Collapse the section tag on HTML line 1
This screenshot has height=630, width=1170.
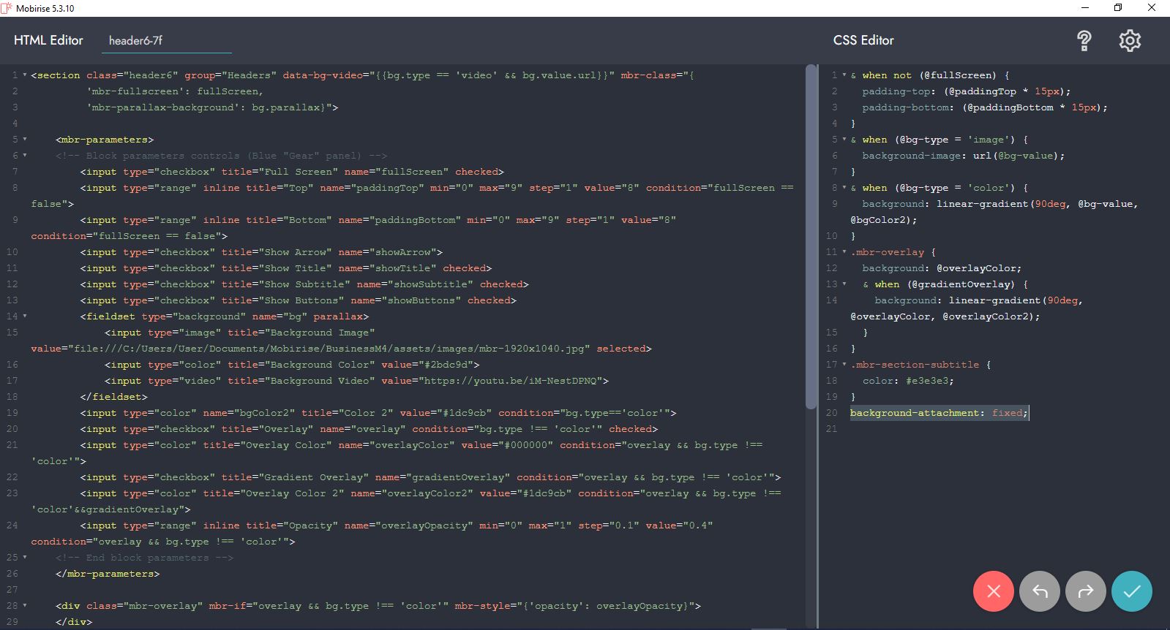[25, 75]
